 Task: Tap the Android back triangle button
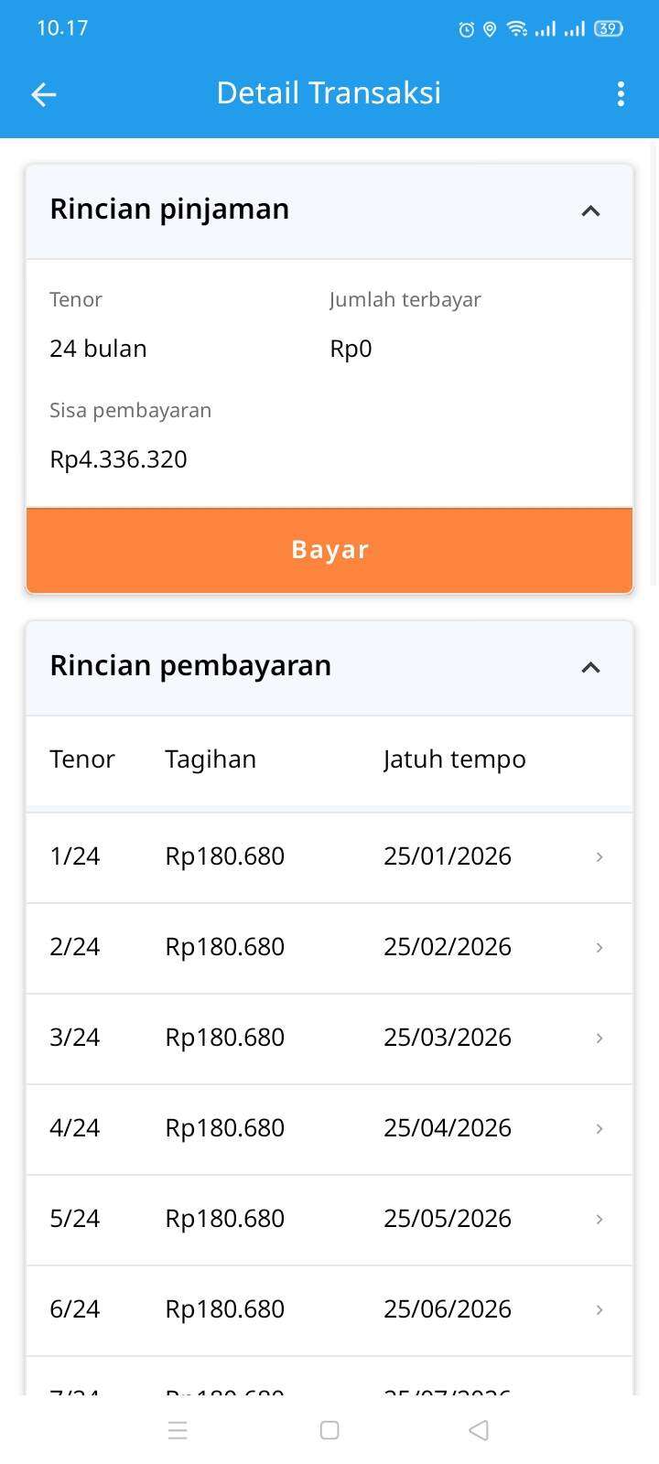click(478, 1430)
